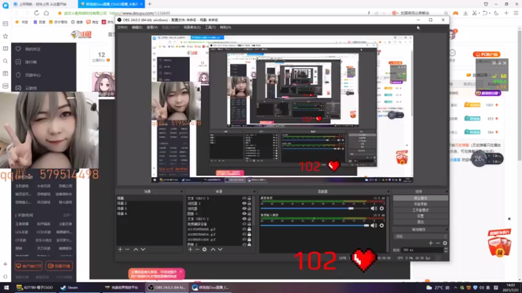522x293 pixels.
Task: Adjust transition duration spinner arrows
Action: (x=446, y=250)
